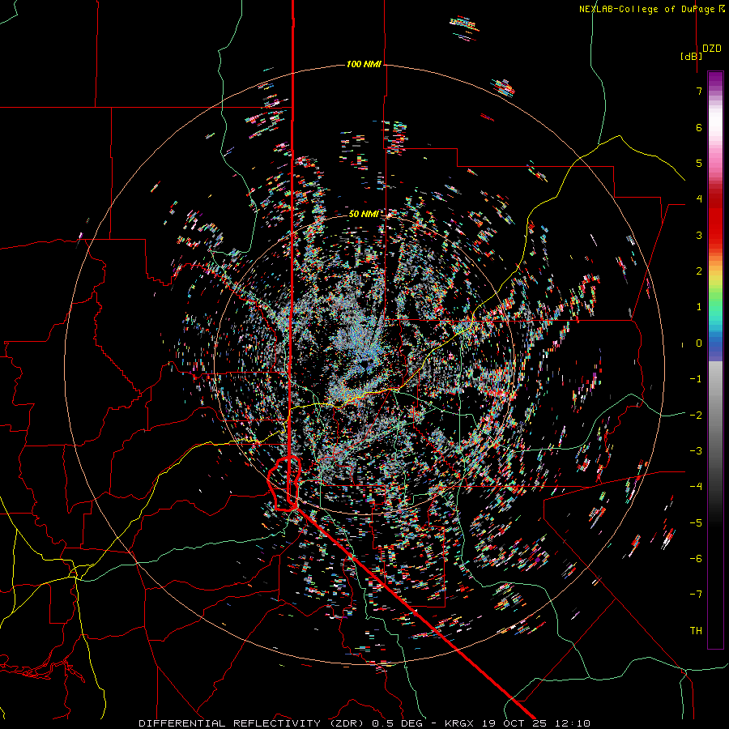Click the color scale tick label 0
The height and width of the screenshot is (729, 729).
(699, 343)
